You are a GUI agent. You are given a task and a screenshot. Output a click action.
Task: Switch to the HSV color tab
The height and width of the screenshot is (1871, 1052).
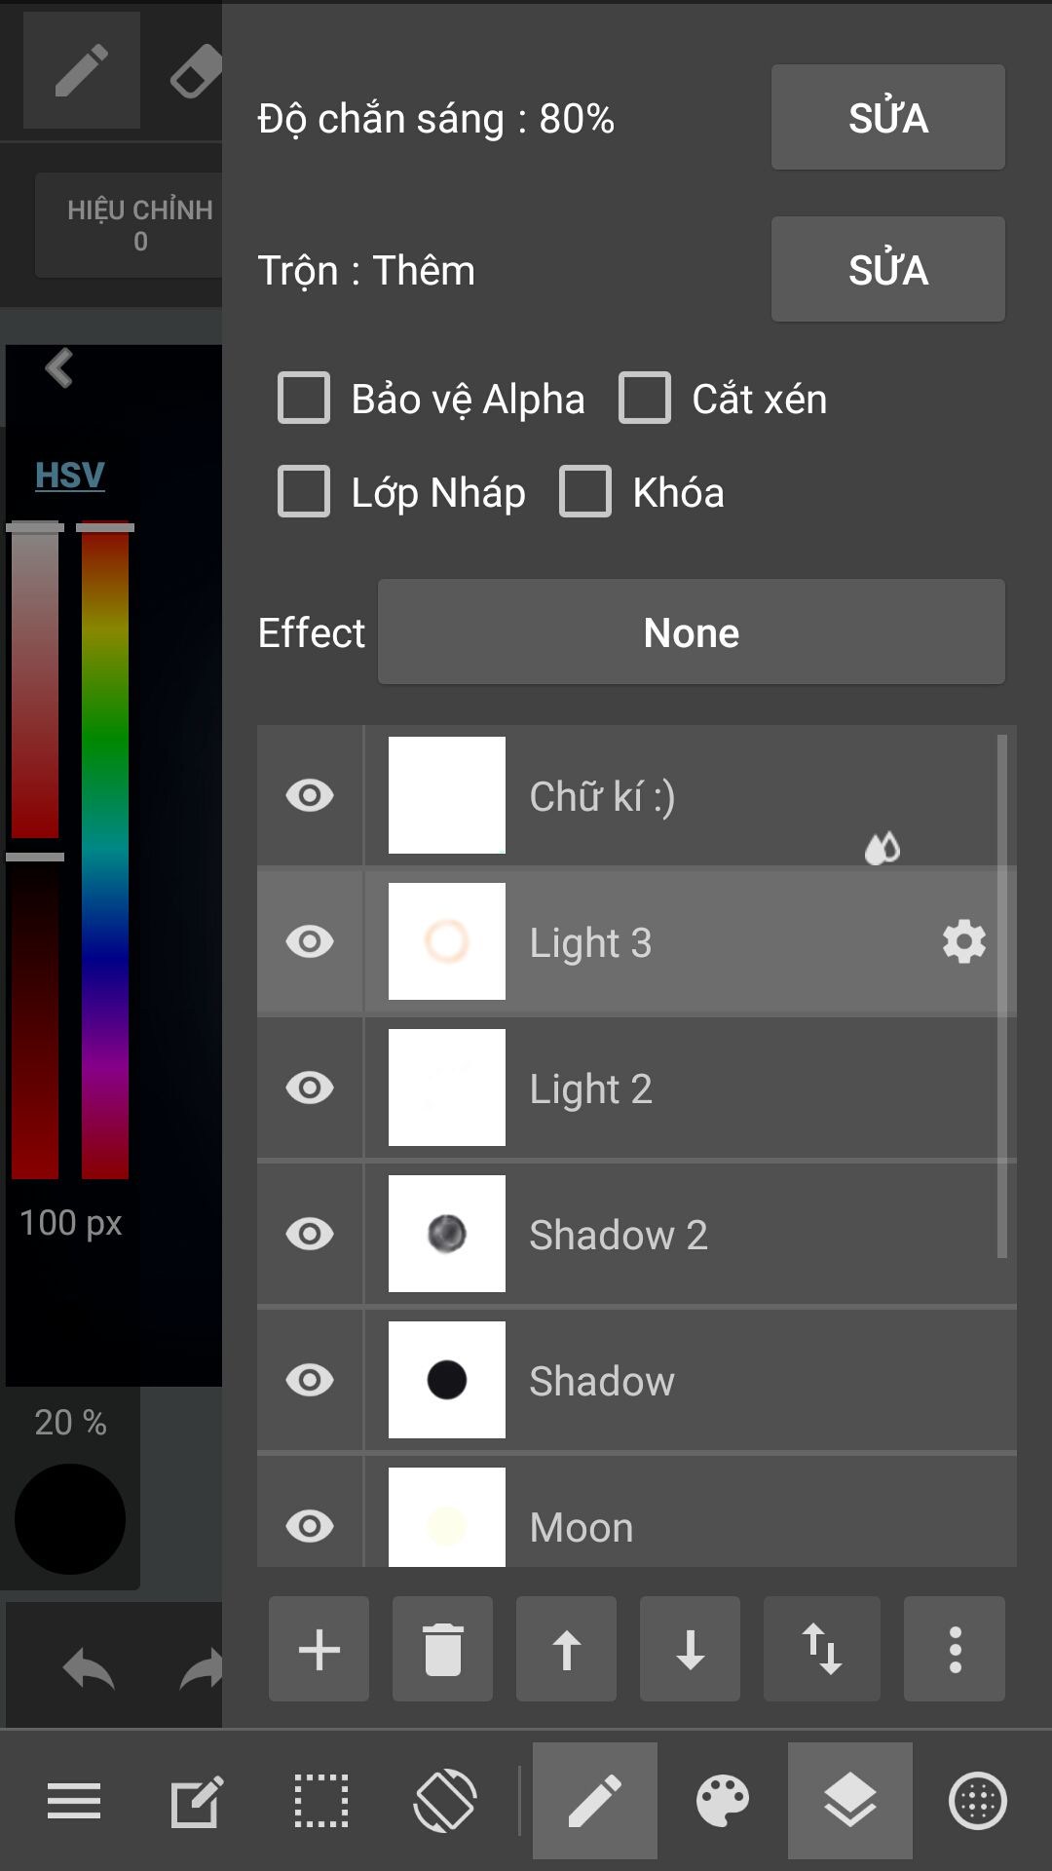69,475
